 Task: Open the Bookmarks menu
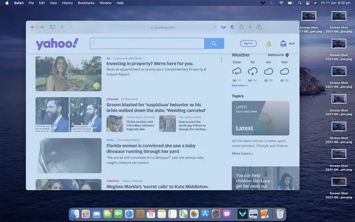click(86, 3)
